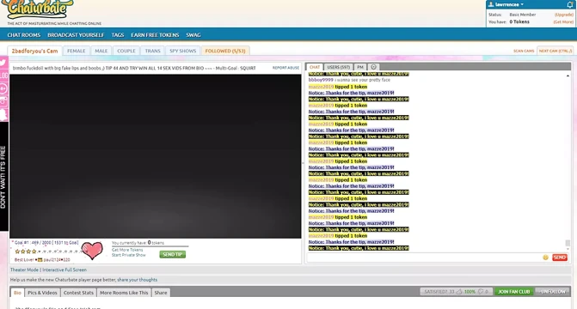Expand the lawrencee account dropdown

coord(509,4)
